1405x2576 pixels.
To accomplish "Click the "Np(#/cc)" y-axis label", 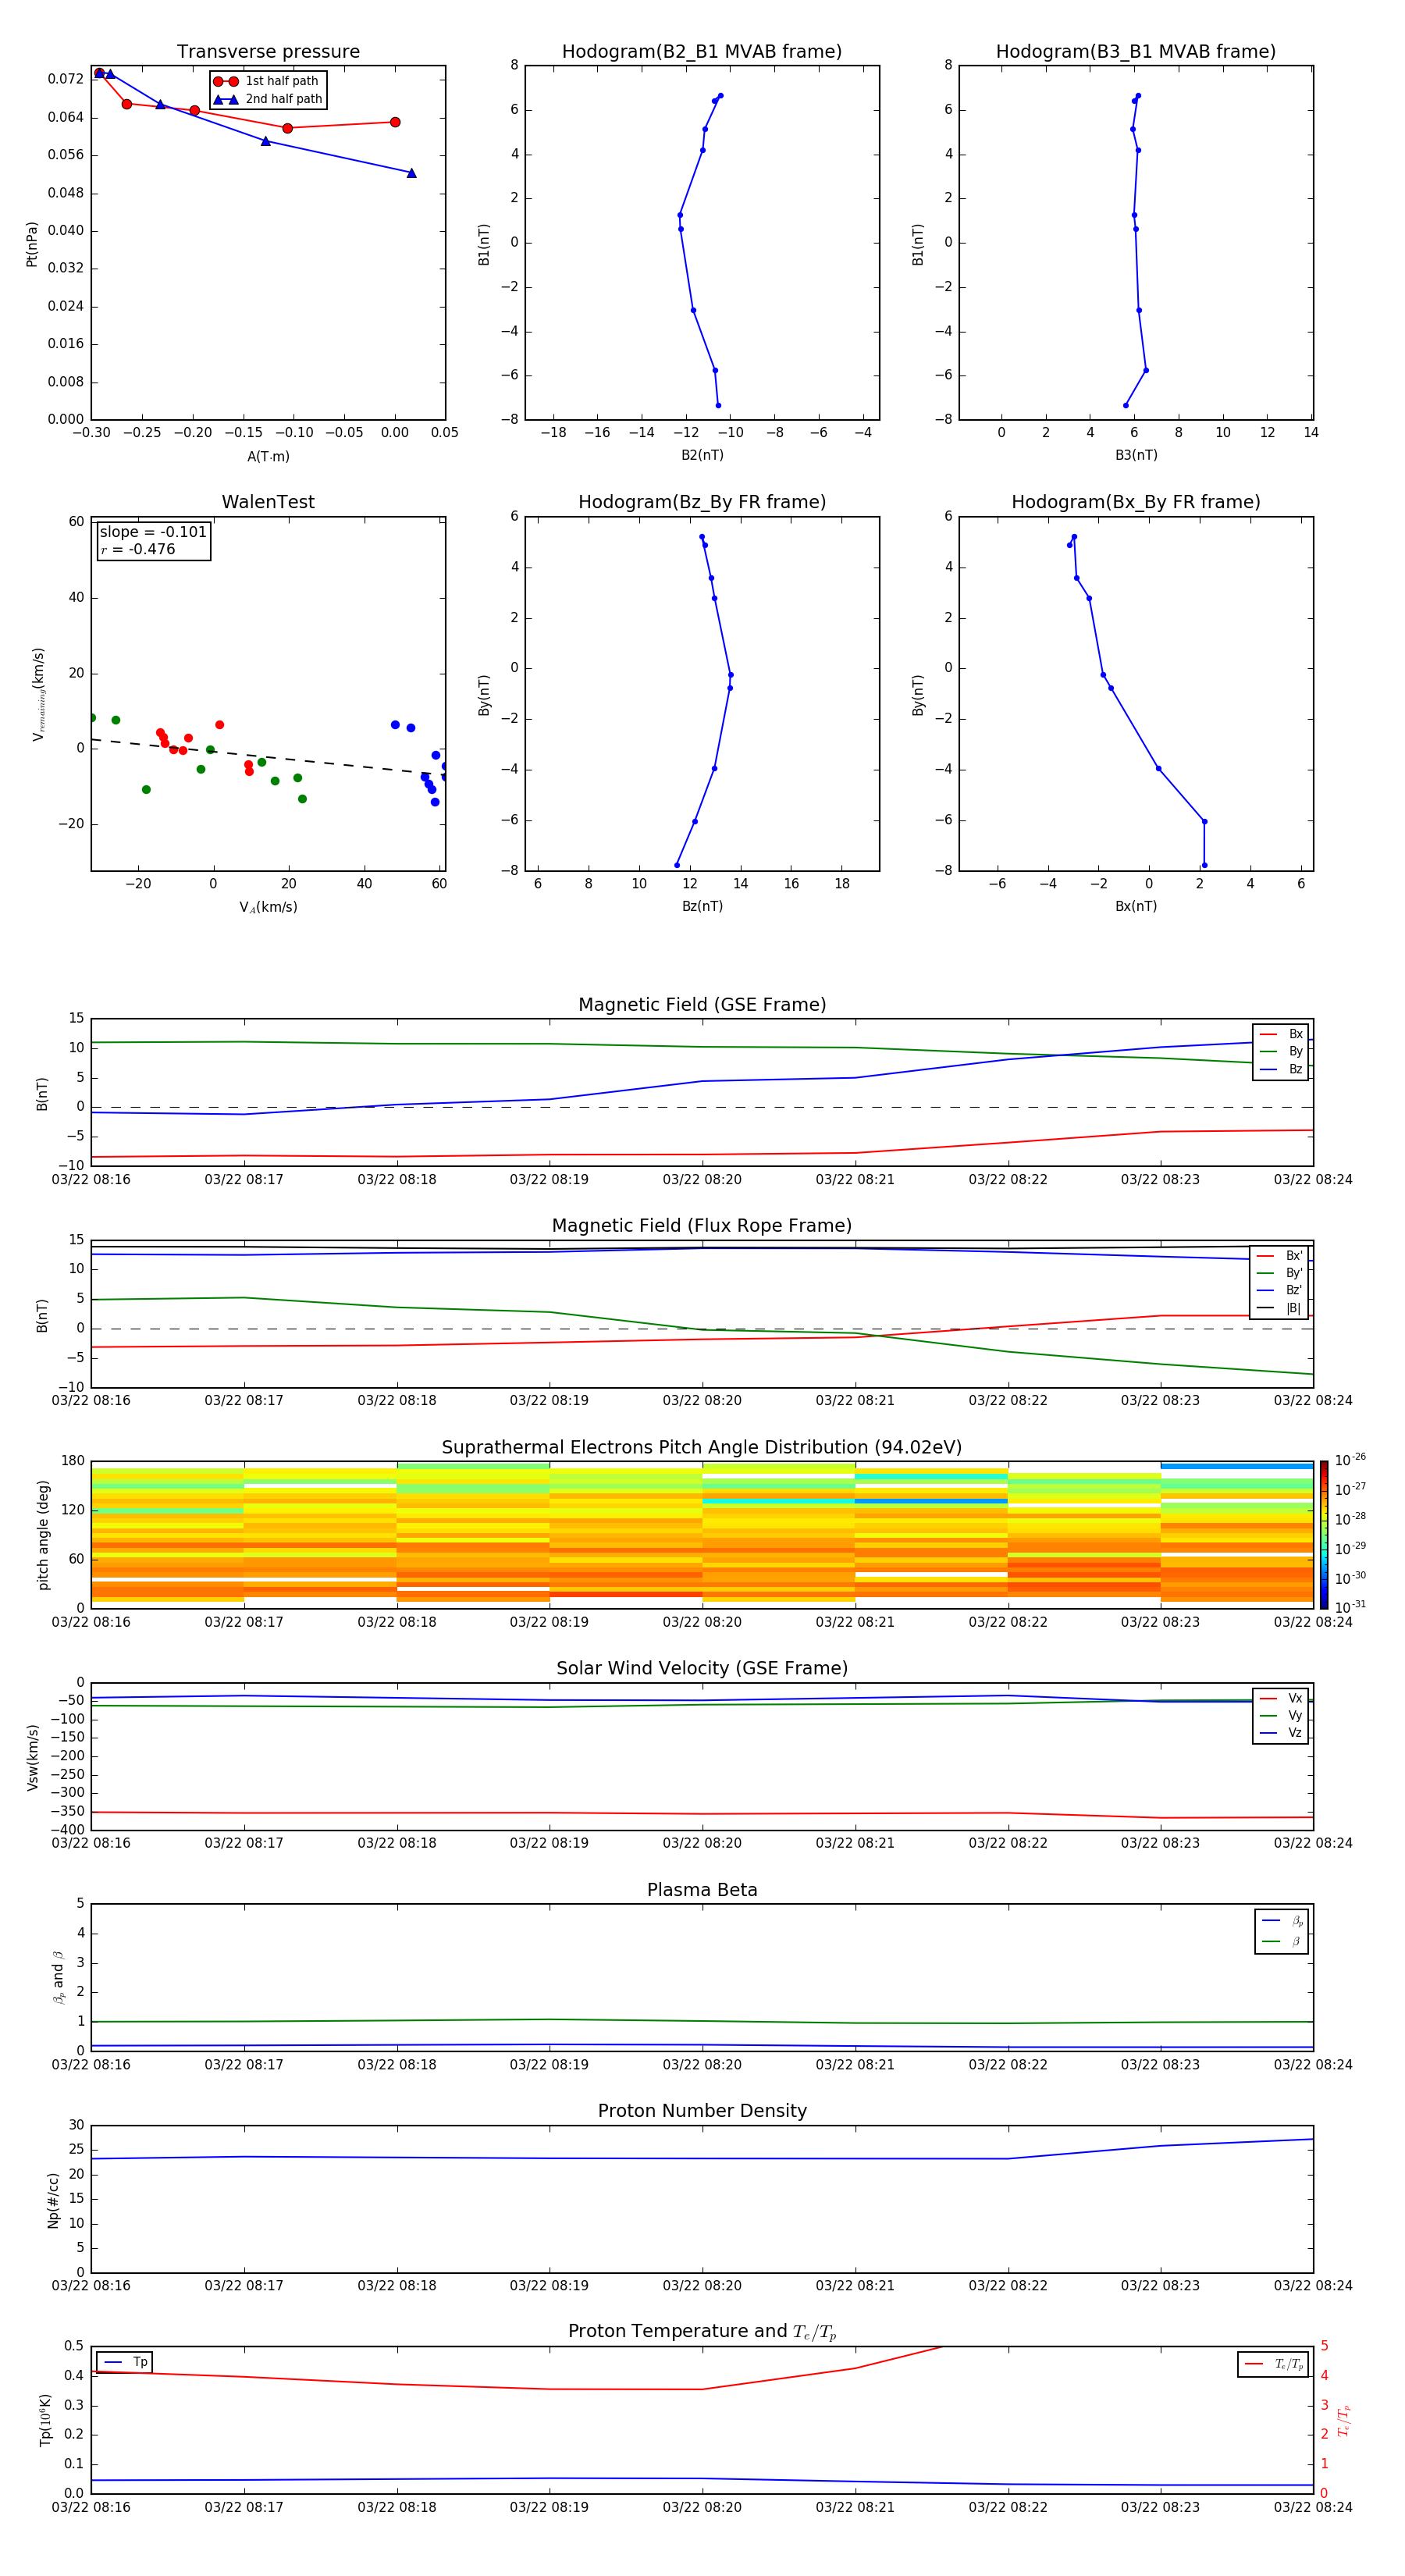I will click(x=54, y=2200).
